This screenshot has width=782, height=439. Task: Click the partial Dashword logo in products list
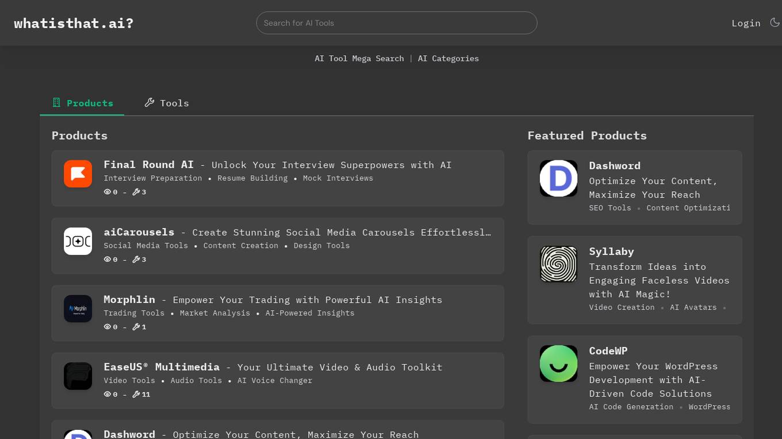pyautogui.click(x=78, y=434)
